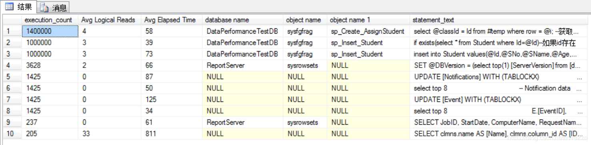
Task: Select ReportServer database cell in row 4
Action: click(x=243, y=65)
